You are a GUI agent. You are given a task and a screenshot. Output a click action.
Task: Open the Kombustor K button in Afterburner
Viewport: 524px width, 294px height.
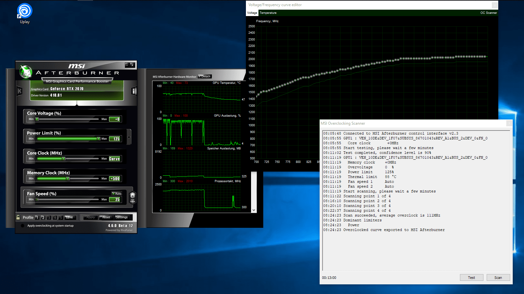click(20, 91)
